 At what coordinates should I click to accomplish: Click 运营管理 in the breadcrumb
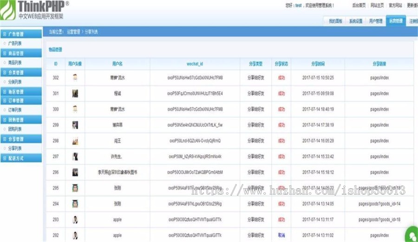click(x=73, y=32)
